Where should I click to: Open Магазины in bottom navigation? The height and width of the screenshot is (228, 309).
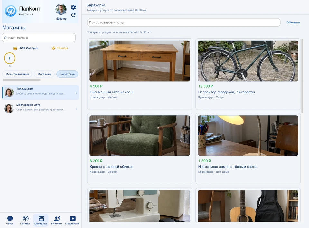pos(41,220)
